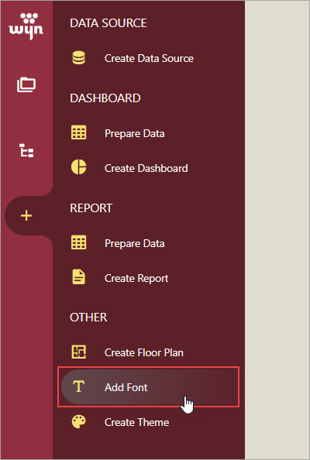Viewport: 310px width, 460px height.
Task: Click the OTHER section heading
Action: (88, 318)
